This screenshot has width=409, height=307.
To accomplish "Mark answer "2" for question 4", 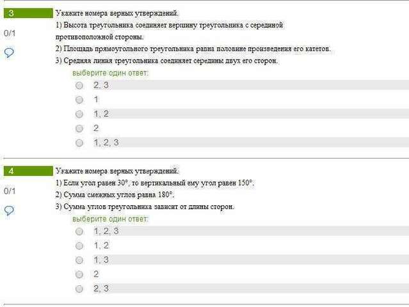I will [79, 274].
